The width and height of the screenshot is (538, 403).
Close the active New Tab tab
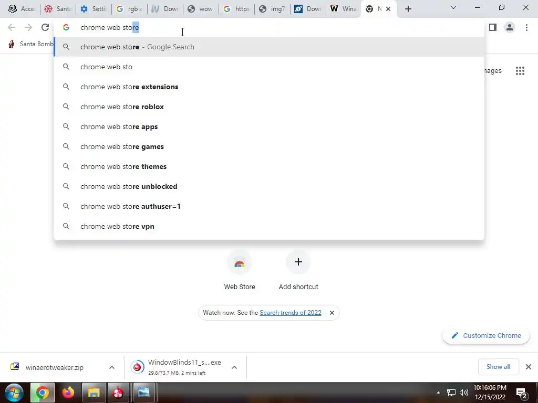coord(388,9)
